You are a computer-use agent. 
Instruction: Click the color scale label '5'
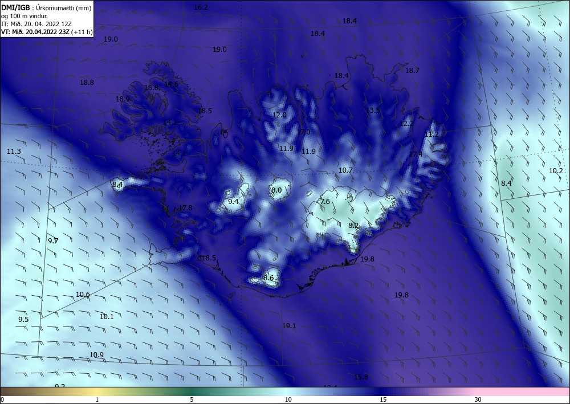(x=192, y=399)
